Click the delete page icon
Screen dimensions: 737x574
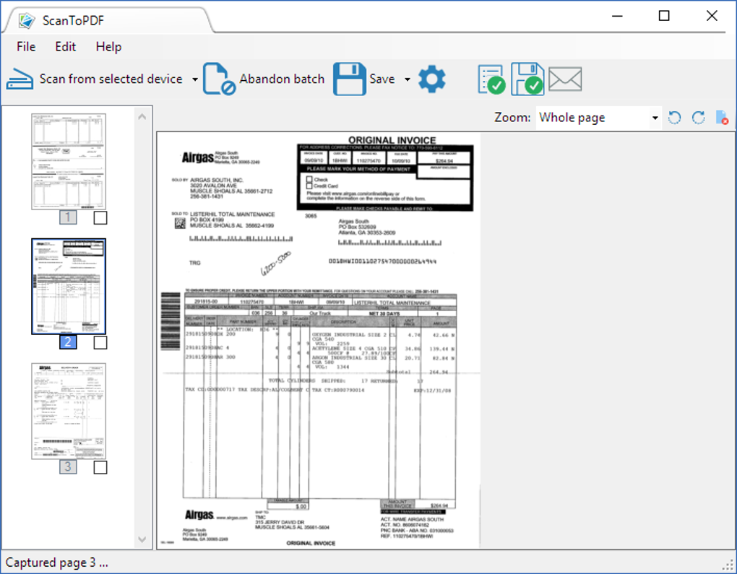click(722, 118)
